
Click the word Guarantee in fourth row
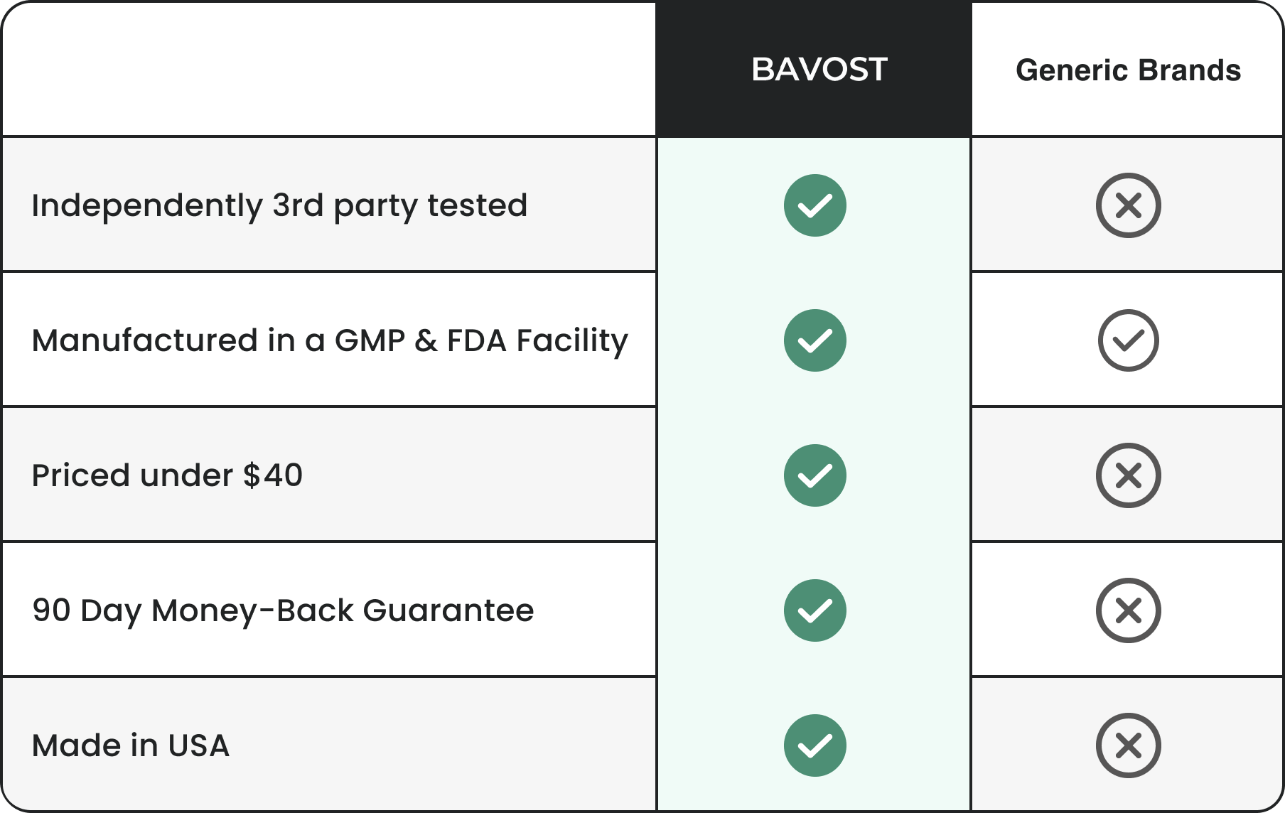[x=448, y=610]
